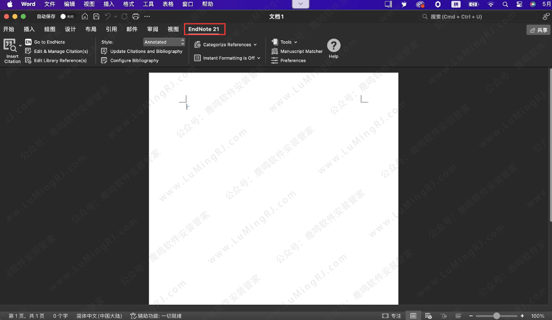Screen dimensions: 552x320
Task: Open the Word application menu
Action: (28, 4)
